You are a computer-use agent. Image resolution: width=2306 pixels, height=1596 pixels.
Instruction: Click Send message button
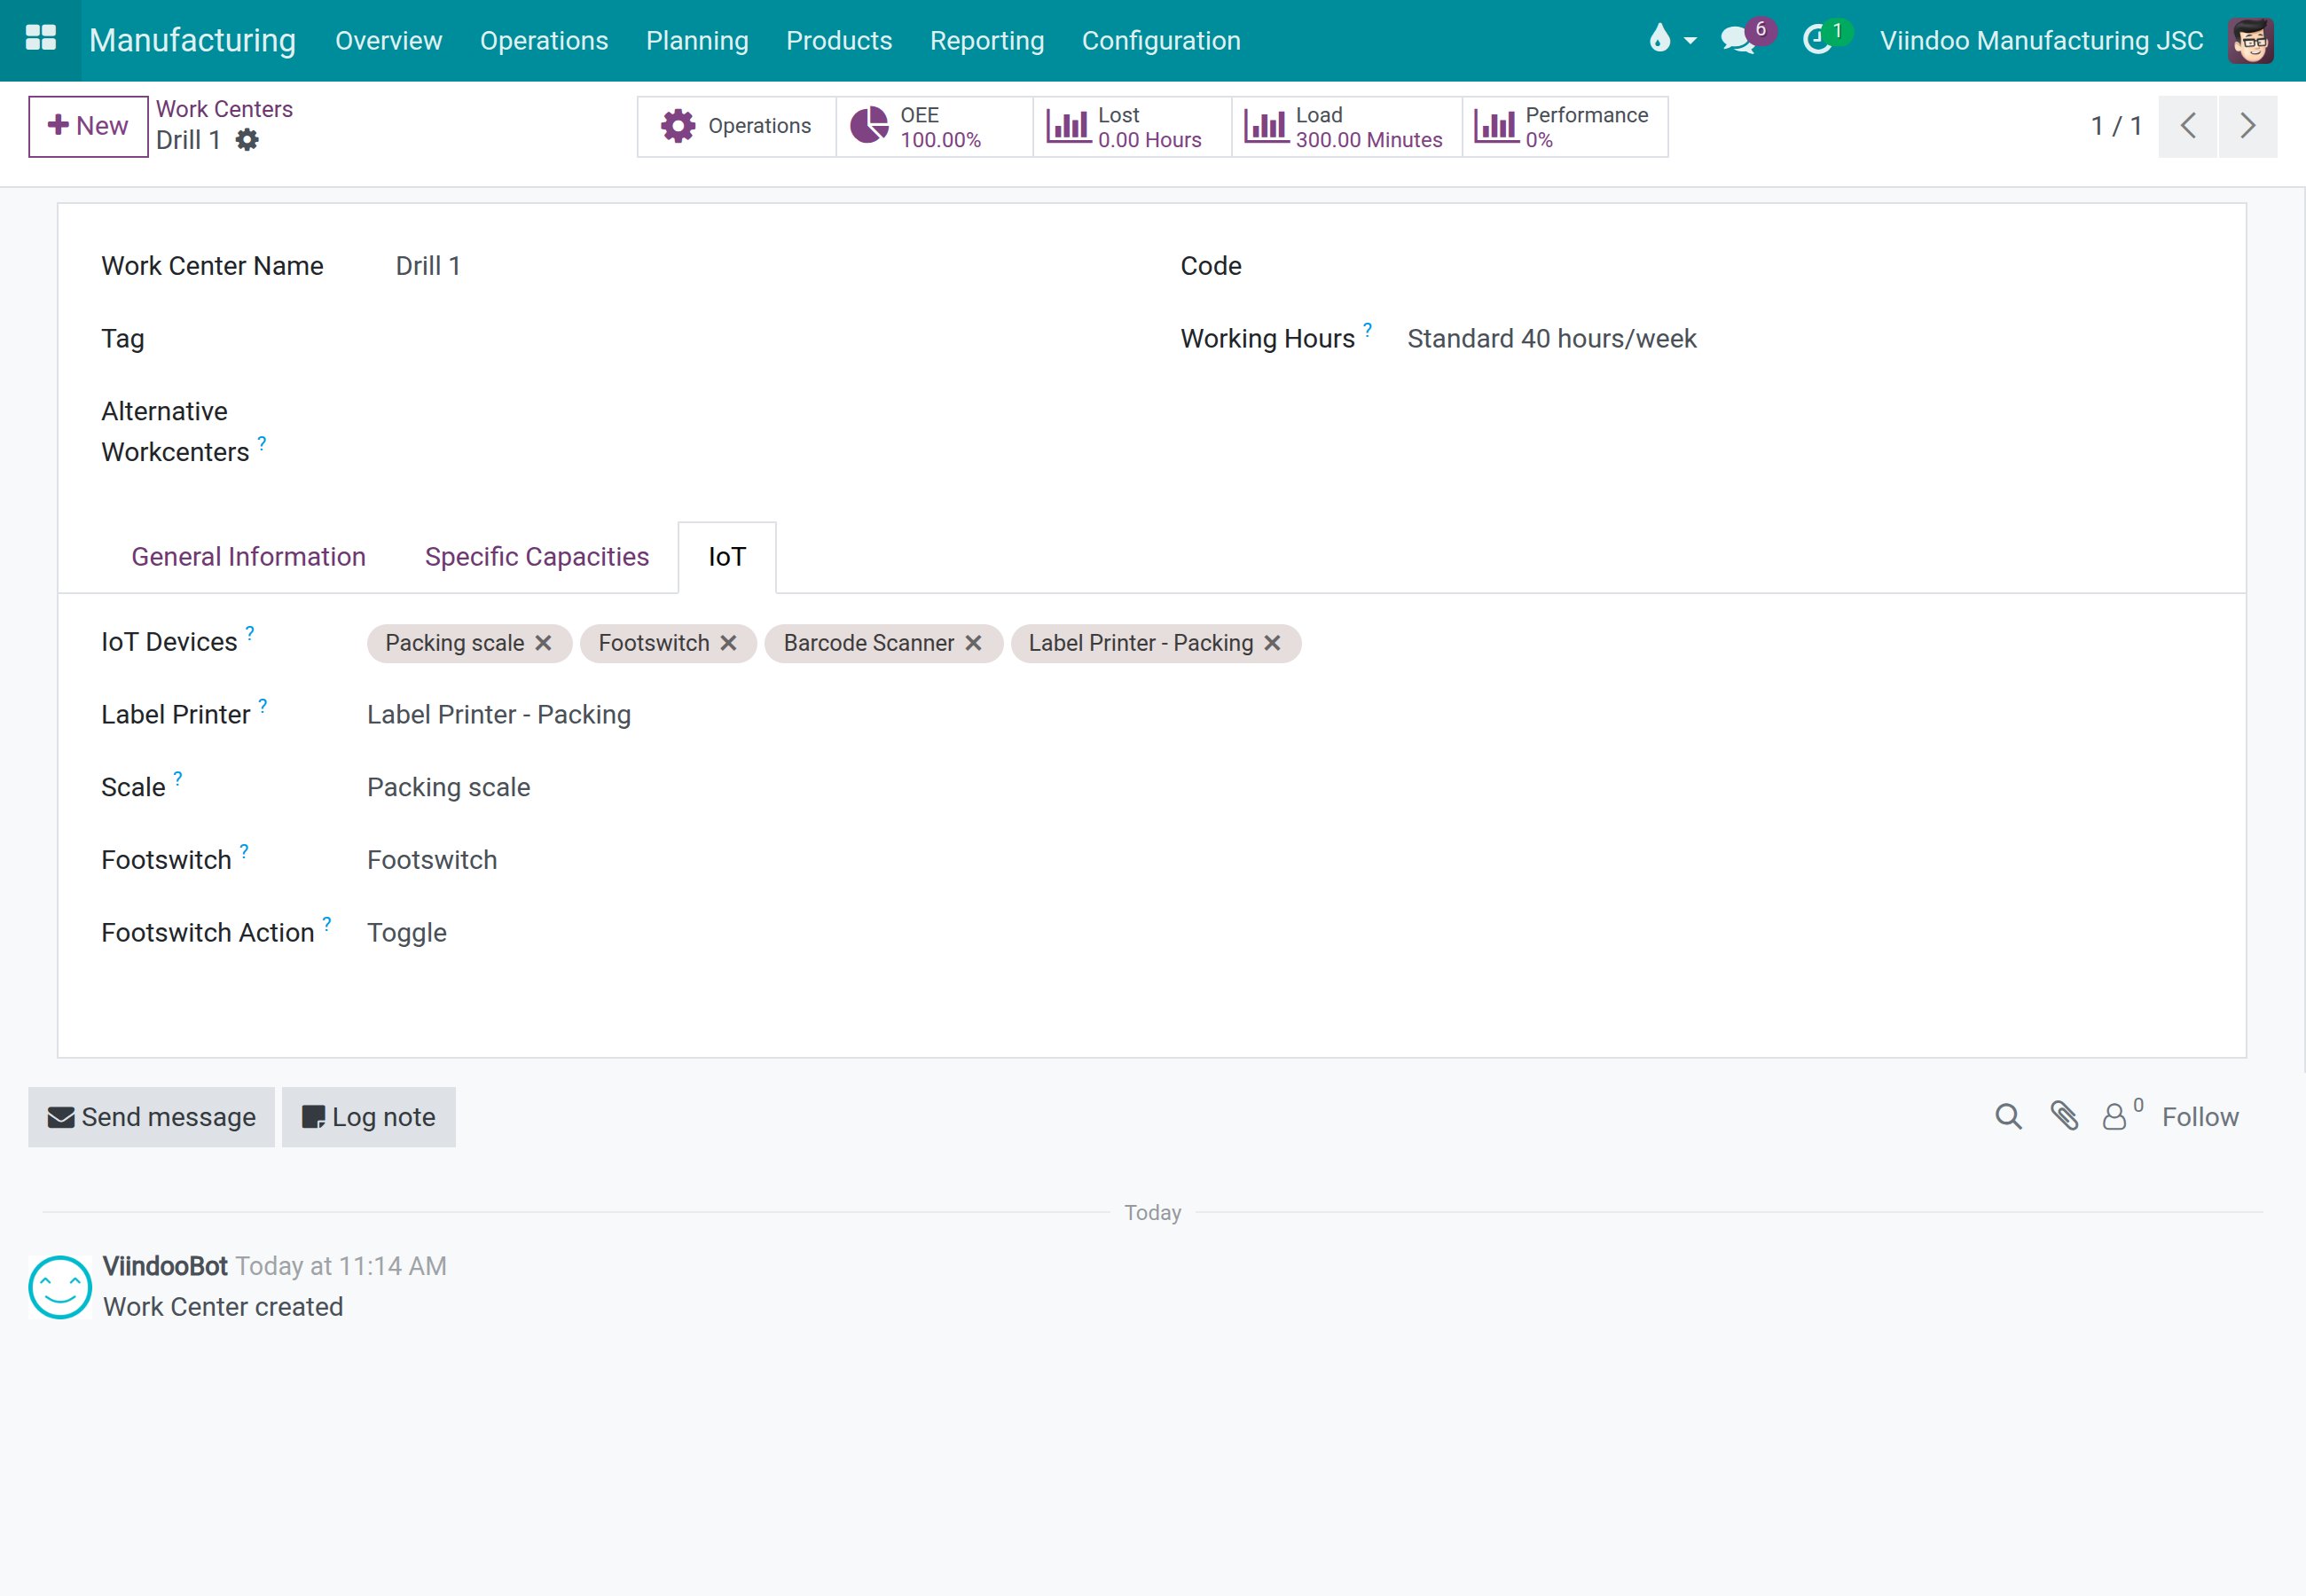coord(151,1116)
